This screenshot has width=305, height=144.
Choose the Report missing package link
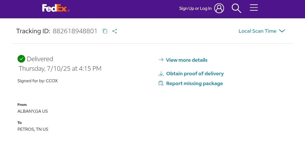[195, 83]
